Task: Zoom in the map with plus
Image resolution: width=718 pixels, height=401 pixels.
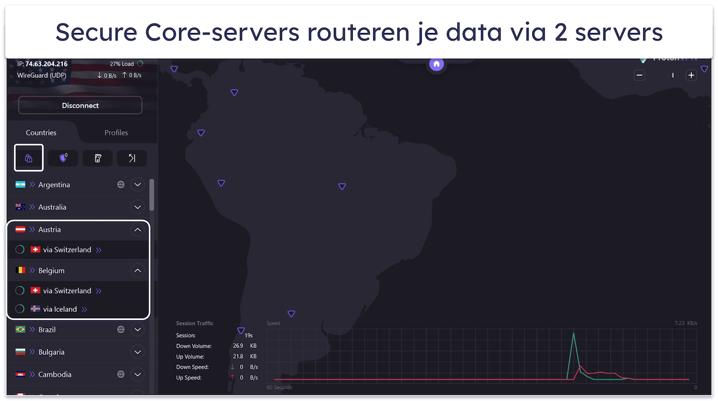Action: click(691, 75)
